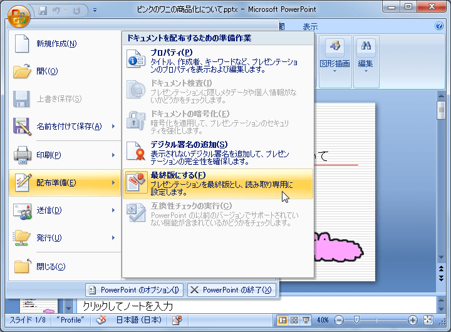
Task: Open the 図形描画 ribbon group dropdown
Action: (x=334, y=61)
